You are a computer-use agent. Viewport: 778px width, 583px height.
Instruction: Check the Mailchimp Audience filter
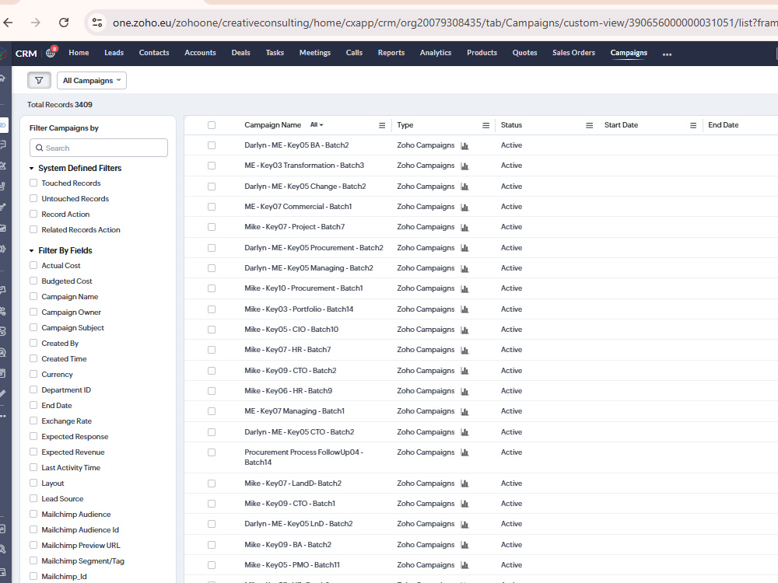(33, 514)
